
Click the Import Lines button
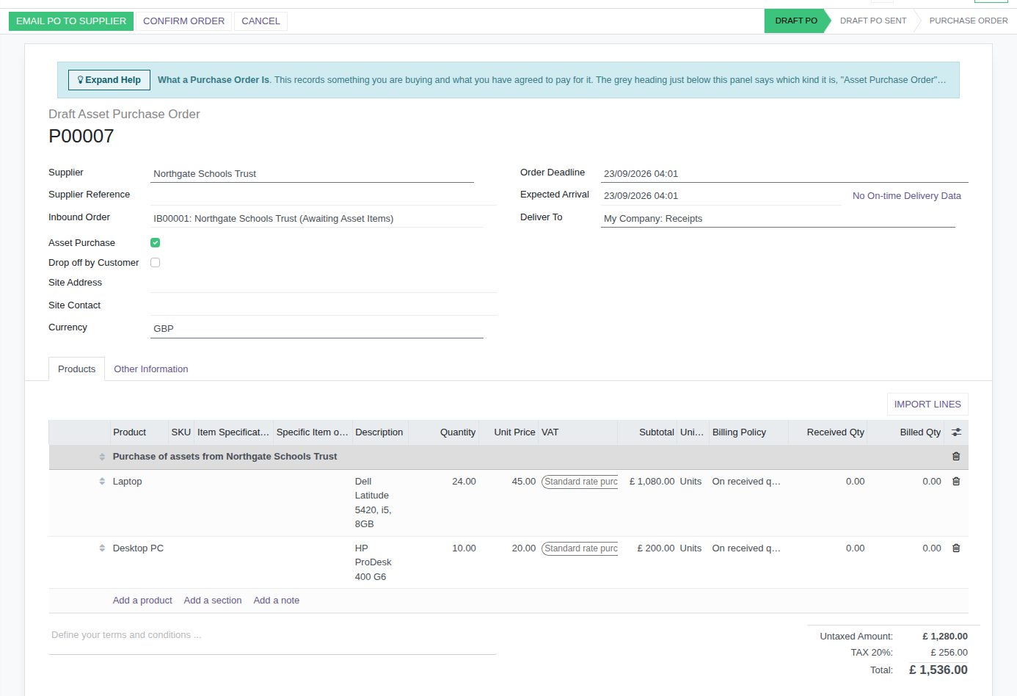tap(927, 405)
